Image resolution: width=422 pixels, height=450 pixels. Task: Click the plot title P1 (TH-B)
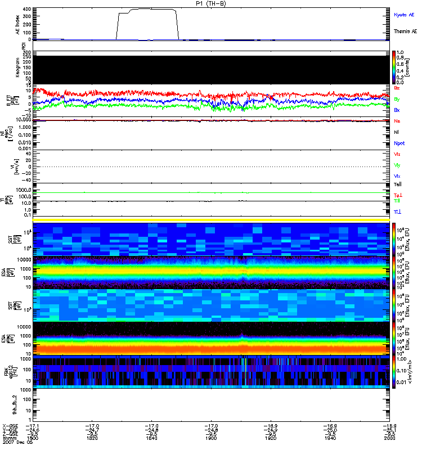point(211,3)
